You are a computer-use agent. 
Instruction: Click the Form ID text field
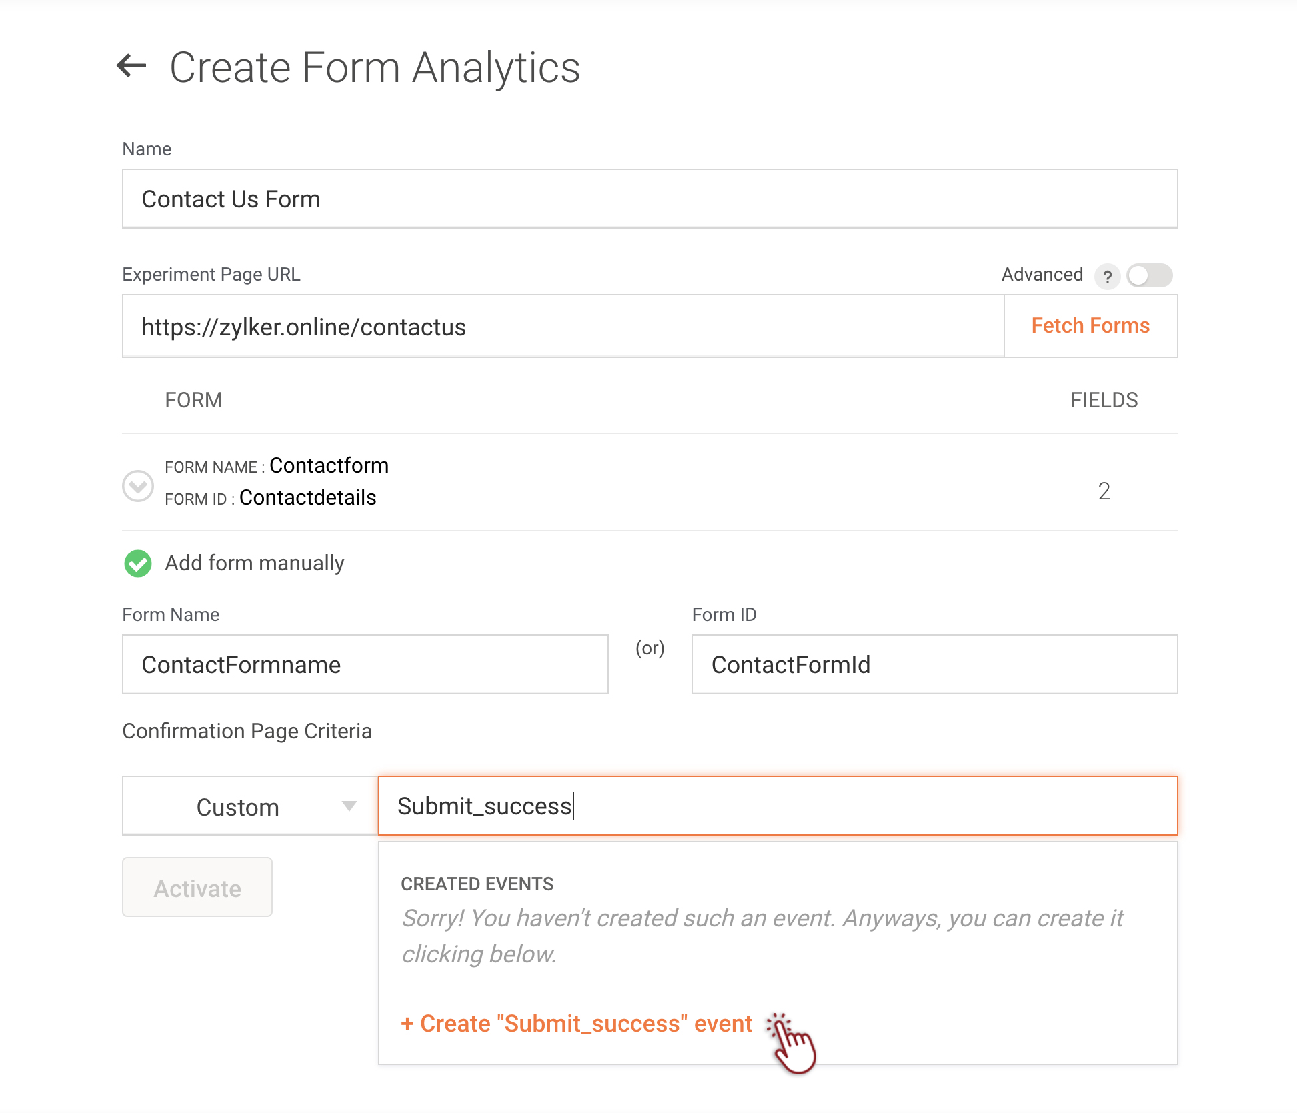tap(934, 664)
